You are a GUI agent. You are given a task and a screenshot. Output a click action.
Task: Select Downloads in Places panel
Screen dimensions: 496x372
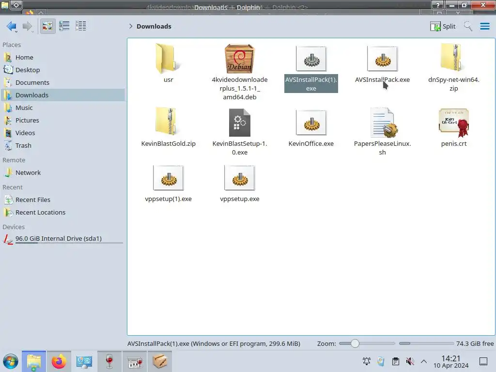(x=63, y=95)
